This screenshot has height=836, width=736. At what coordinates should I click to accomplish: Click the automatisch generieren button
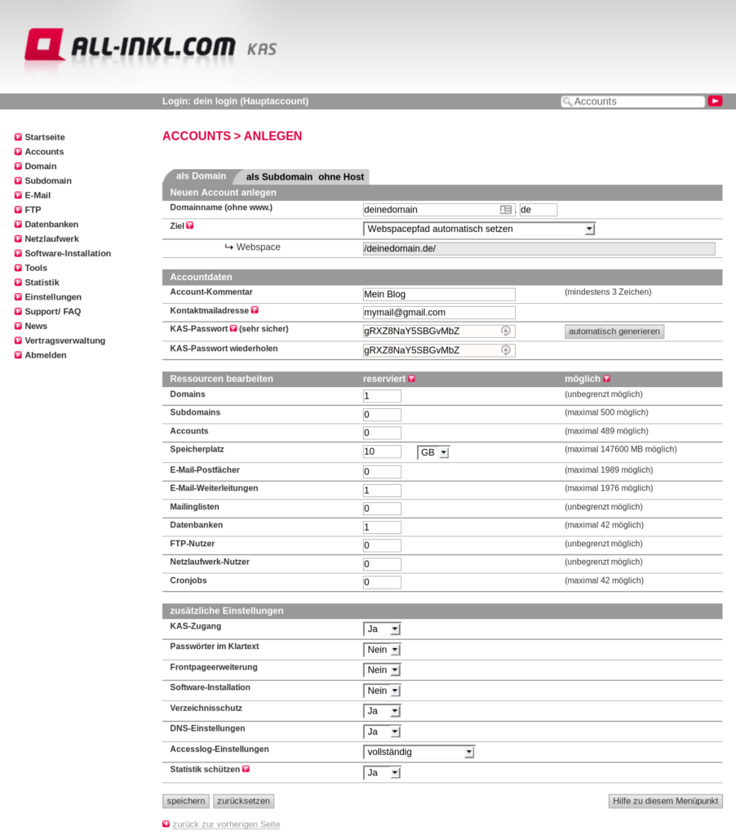click(x=614, y=331)
